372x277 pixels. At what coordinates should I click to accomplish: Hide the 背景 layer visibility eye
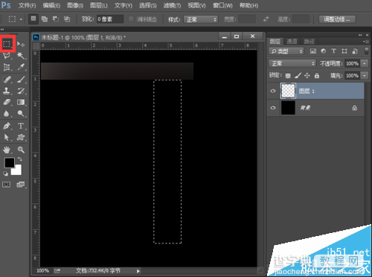pyautogui.click(x=273, y=108)
